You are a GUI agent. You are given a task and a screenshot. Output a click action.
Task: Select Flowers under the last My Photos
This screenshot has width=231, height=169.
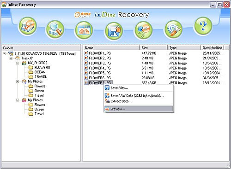[x=40, y=105]
